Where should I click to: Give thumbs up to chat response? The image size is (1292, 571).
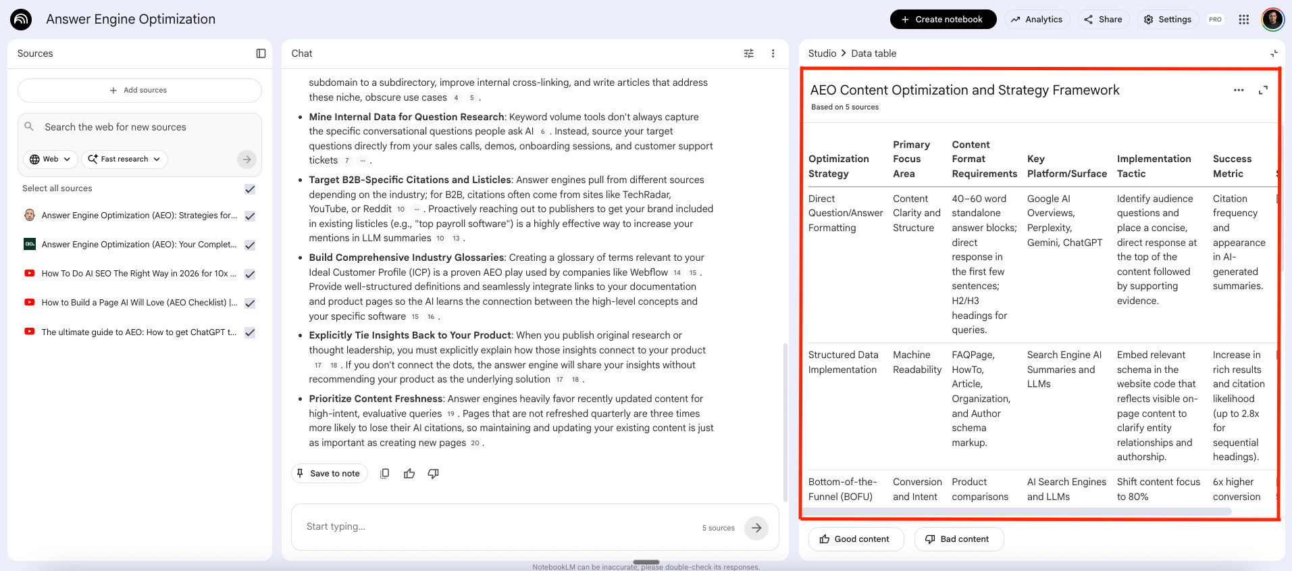coord(409,474)
